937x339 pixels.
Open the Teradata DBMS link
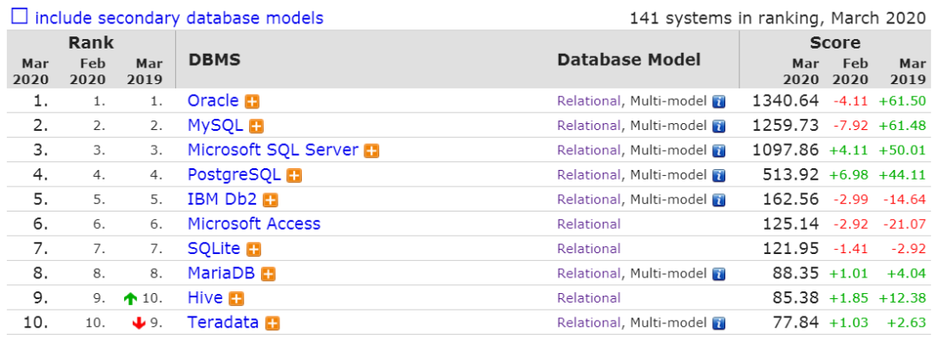223,323
